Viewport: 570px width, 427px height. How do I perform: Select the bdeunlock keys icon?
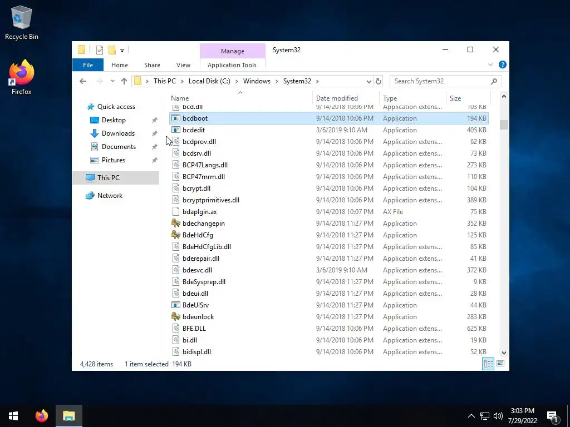tap(176, 316)
